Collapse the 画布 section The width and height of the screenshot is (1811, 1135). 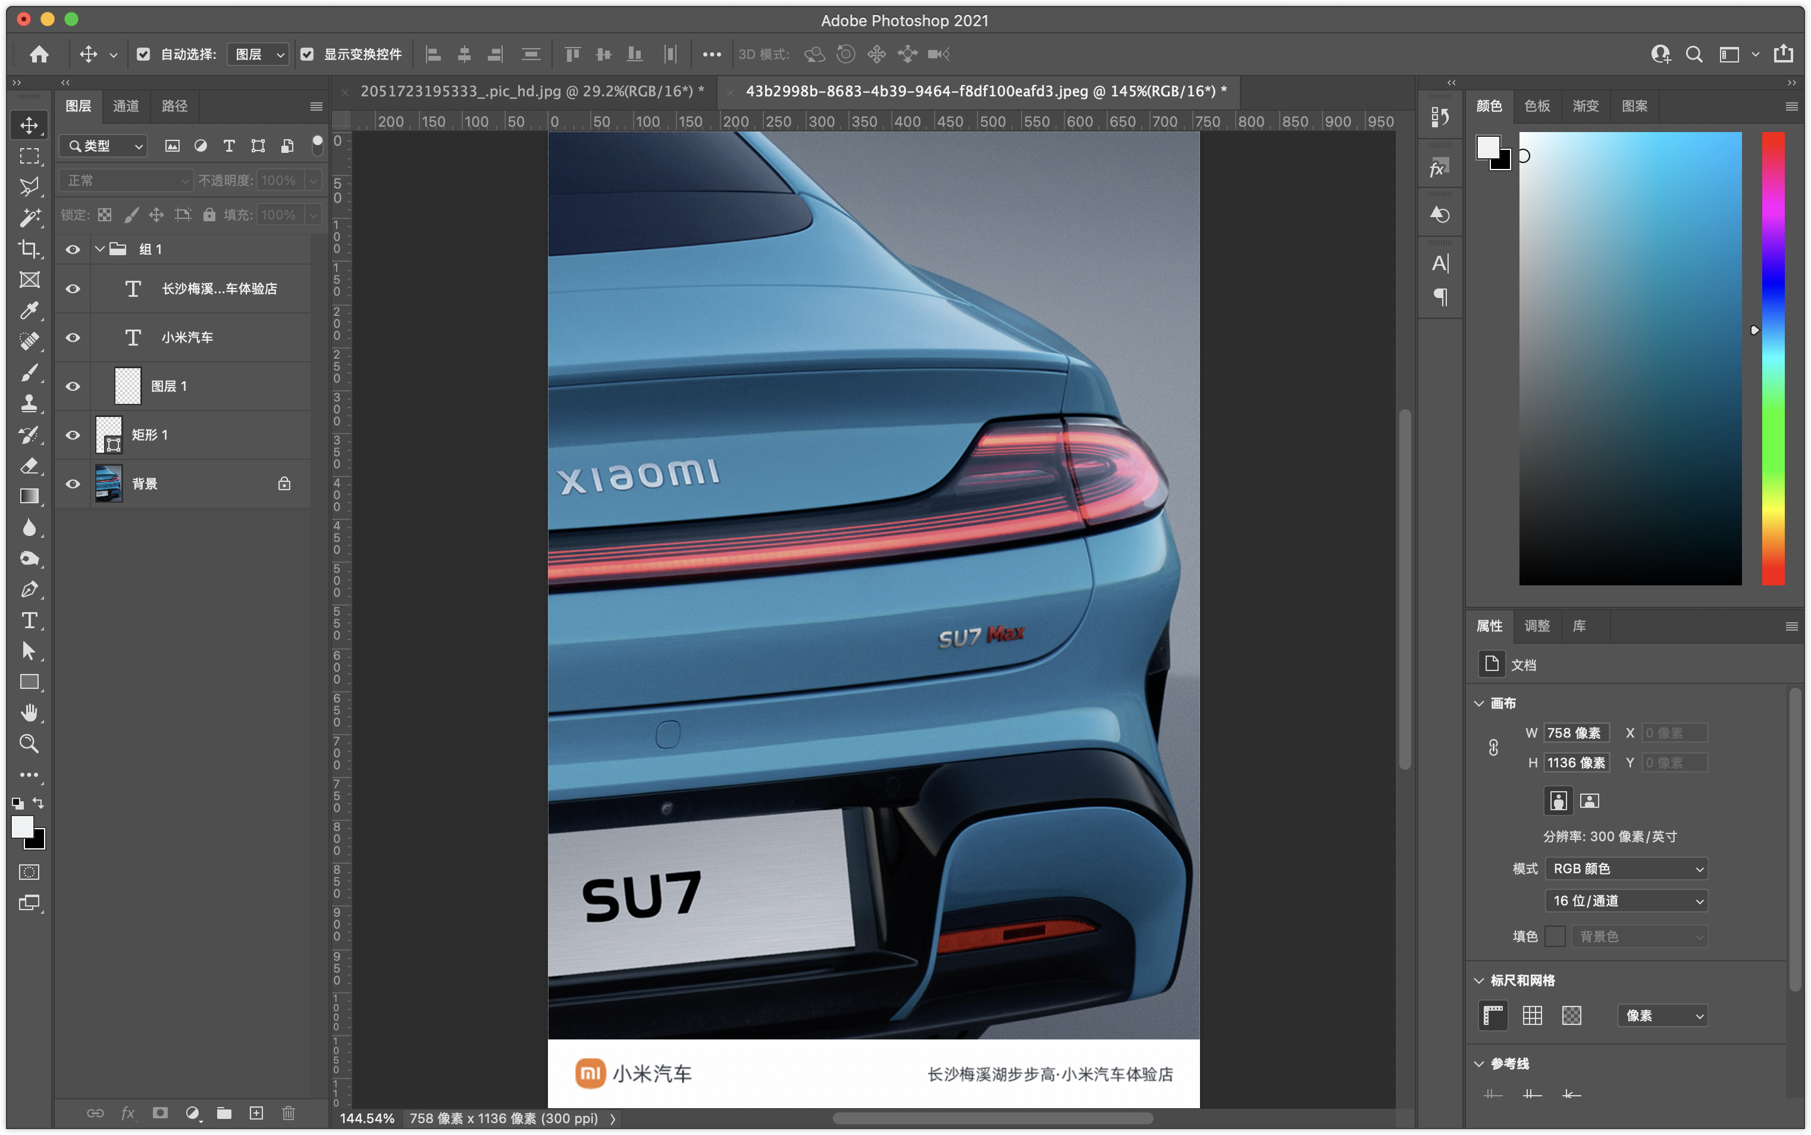tap(1478, 703)
